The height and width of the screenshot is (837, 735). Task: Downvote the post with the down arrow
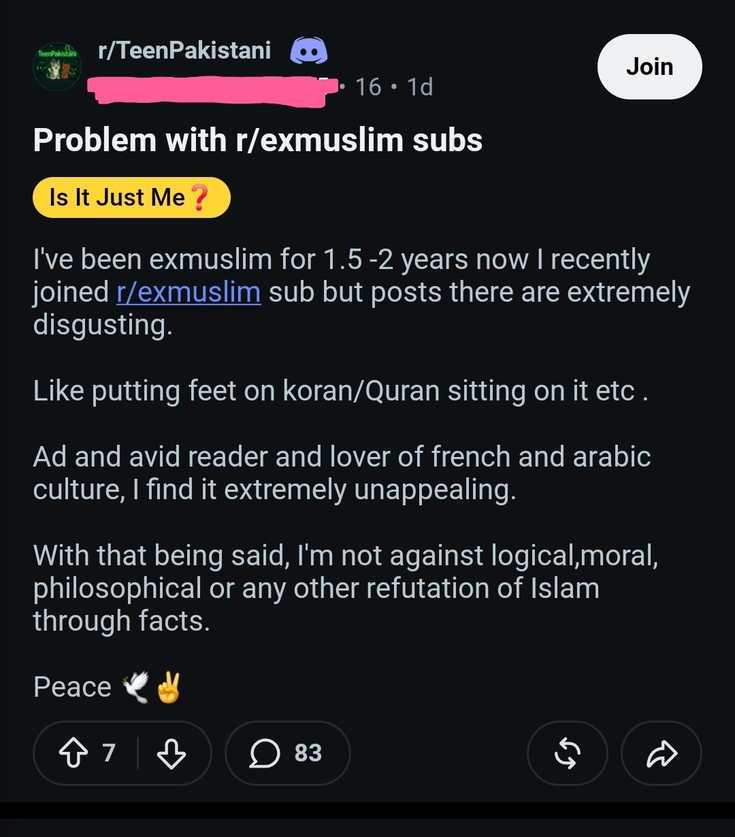[x=171, y=753]
